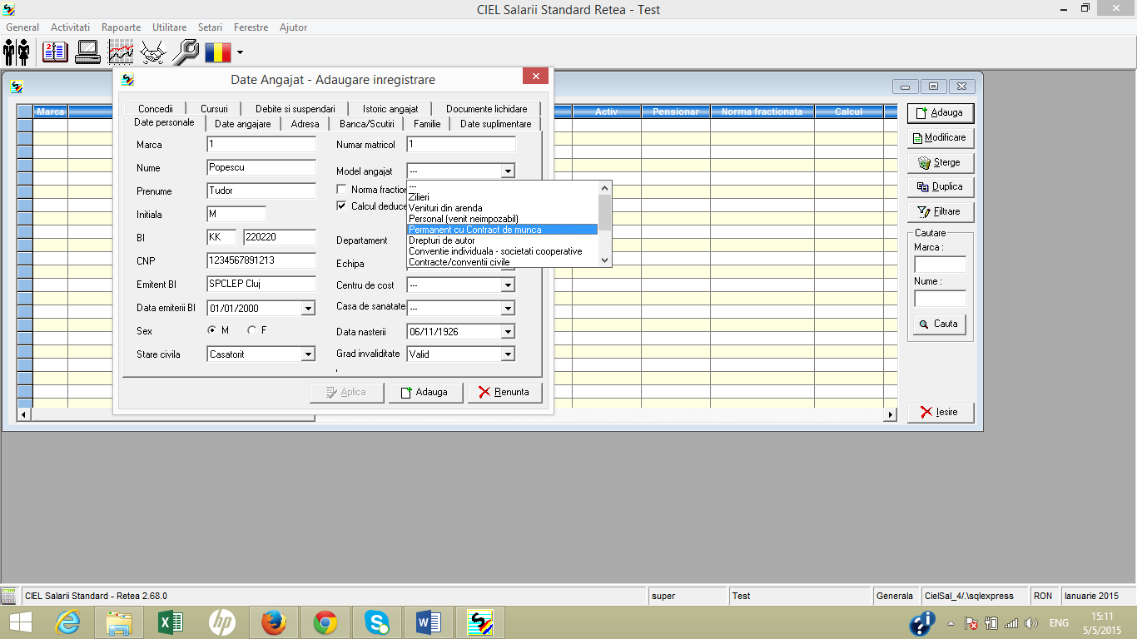Click the open book toolbar icon

click(54, 52)
